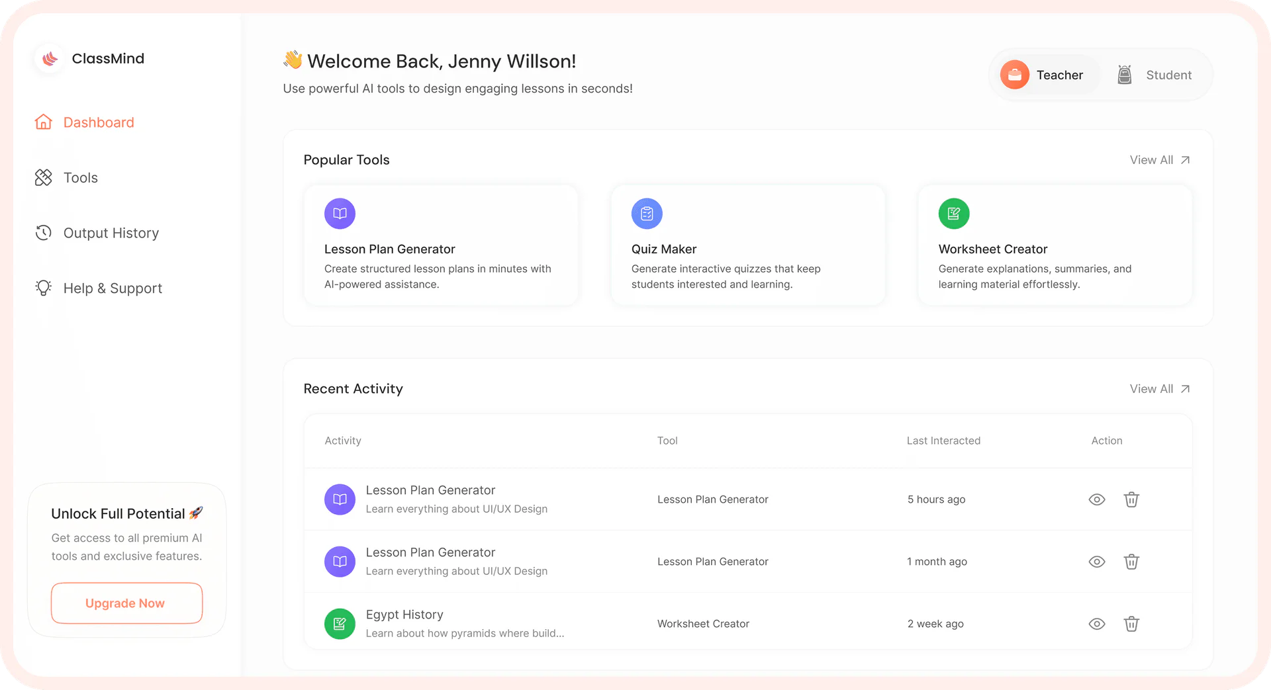The image size is (1271, 690).
Task: Switch to Student mode
Action: point(1155,74)
